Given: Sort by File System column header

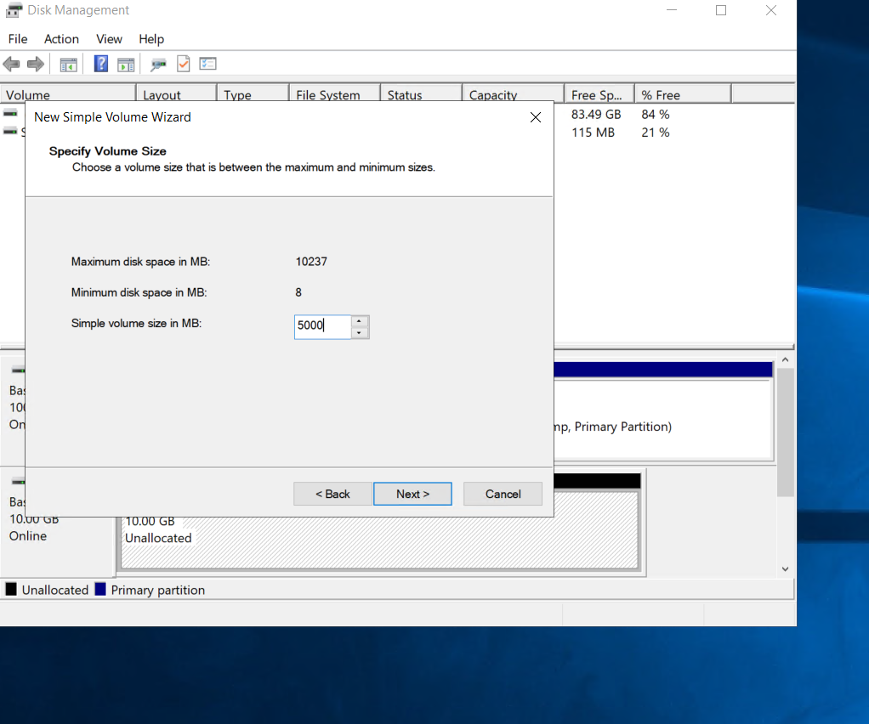Looking at the screenshot, I should click(335, 94).
